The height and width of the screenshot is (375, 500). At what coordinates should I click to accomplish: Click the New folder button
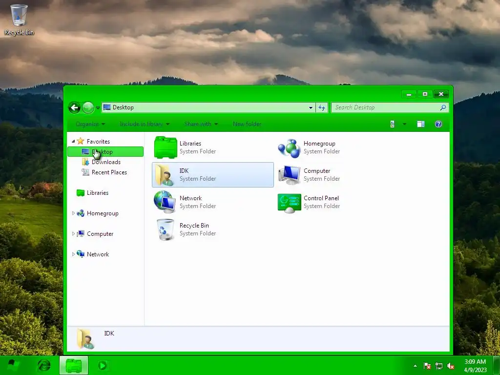pyautogui.click(x=247, y=124)
